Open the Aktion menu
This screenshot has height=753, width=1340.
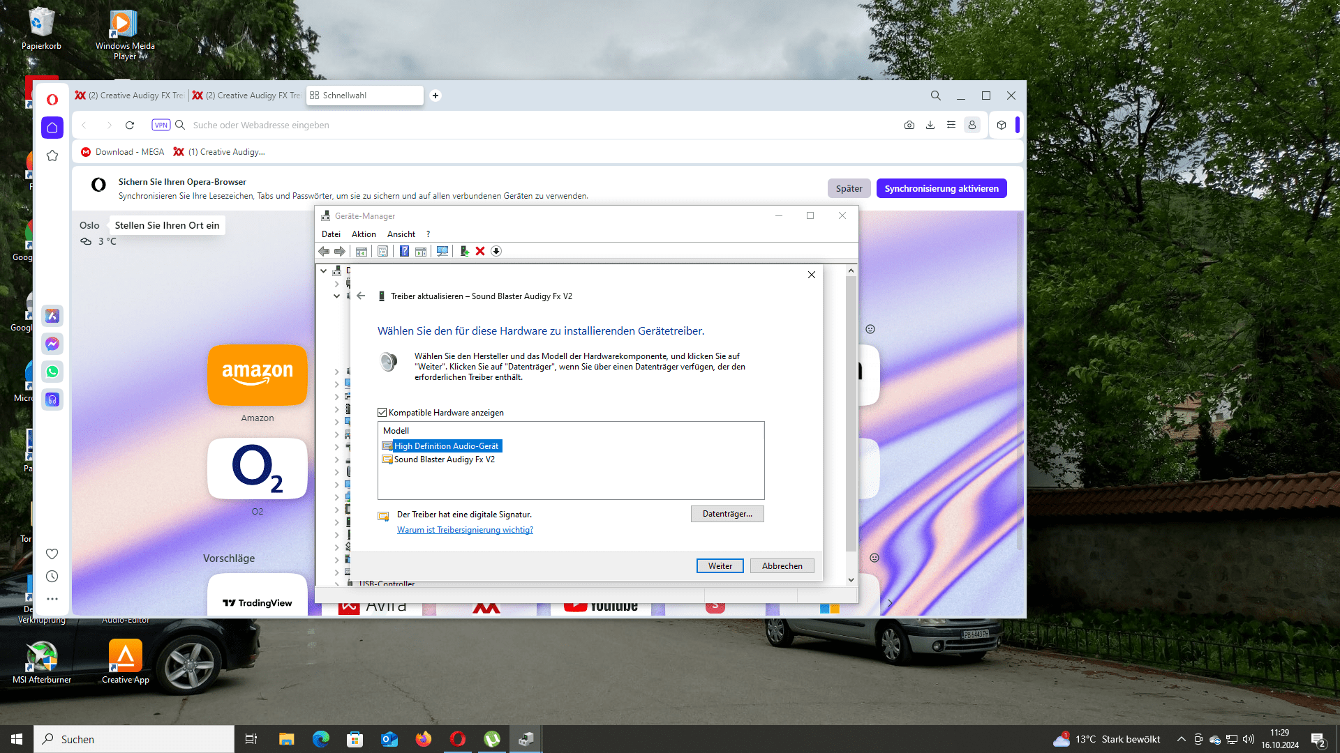[x=364, y=234]
